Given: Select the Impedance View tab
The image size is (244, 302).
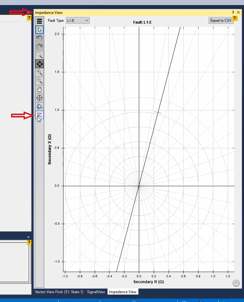Looking at the screenshot, I should (x=122, y=292).
